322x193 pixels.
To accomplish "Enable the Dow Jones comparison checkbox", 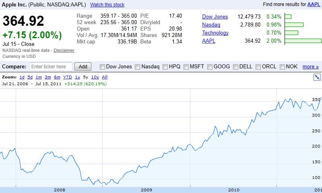I will pos(102,67).
